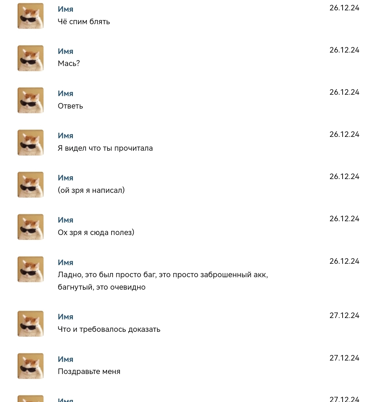Click the 26.12.24 date of "Чё спим блять"
Image resolution: width=373 pixels, height=402 pixels.
pyautogui.click(x=344, y=8)
